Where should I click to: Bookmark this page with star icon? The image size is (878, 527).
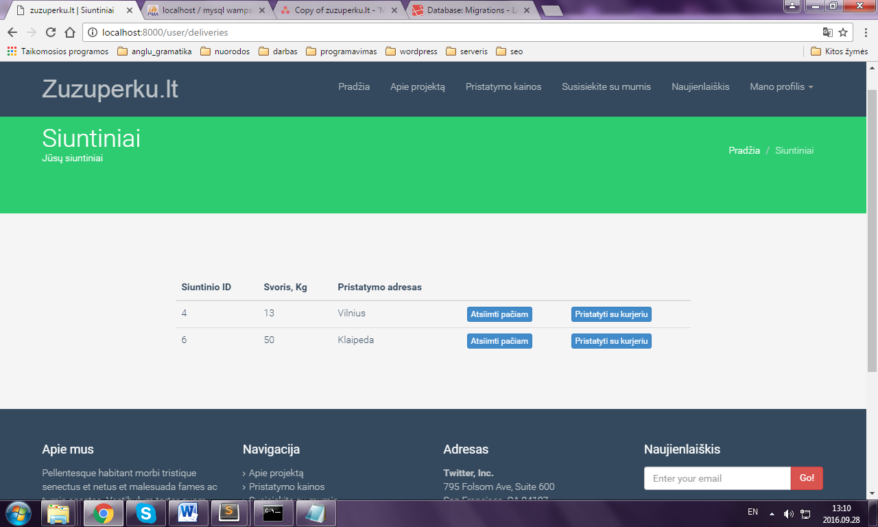tap(843, 32)
